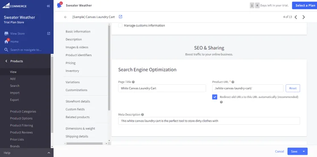The height and width of the screenshot is (157, 317).
Task: Open product in storefront via external link icon
Action: coord(121,17)
